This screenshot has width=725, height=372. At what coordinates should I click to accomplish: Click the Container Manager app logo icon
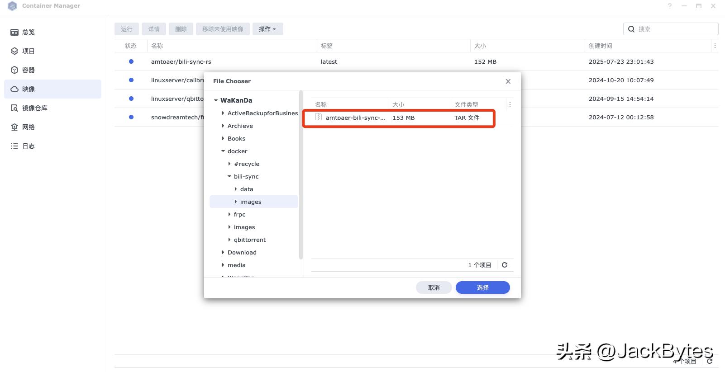pyautogui.click(x=12, y=6)
